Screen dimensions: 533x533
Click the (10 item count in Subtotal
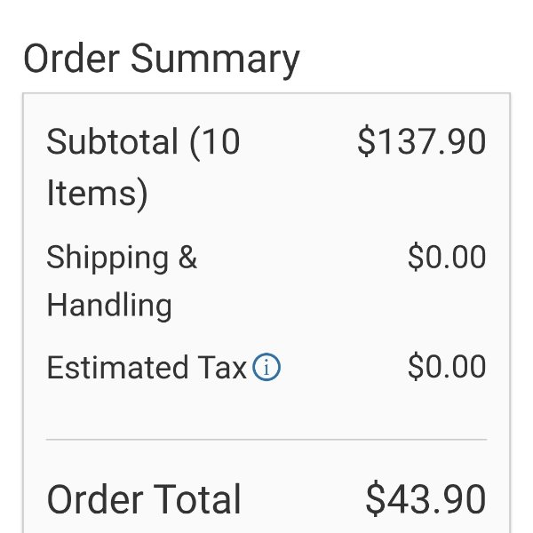pos(214,142)
